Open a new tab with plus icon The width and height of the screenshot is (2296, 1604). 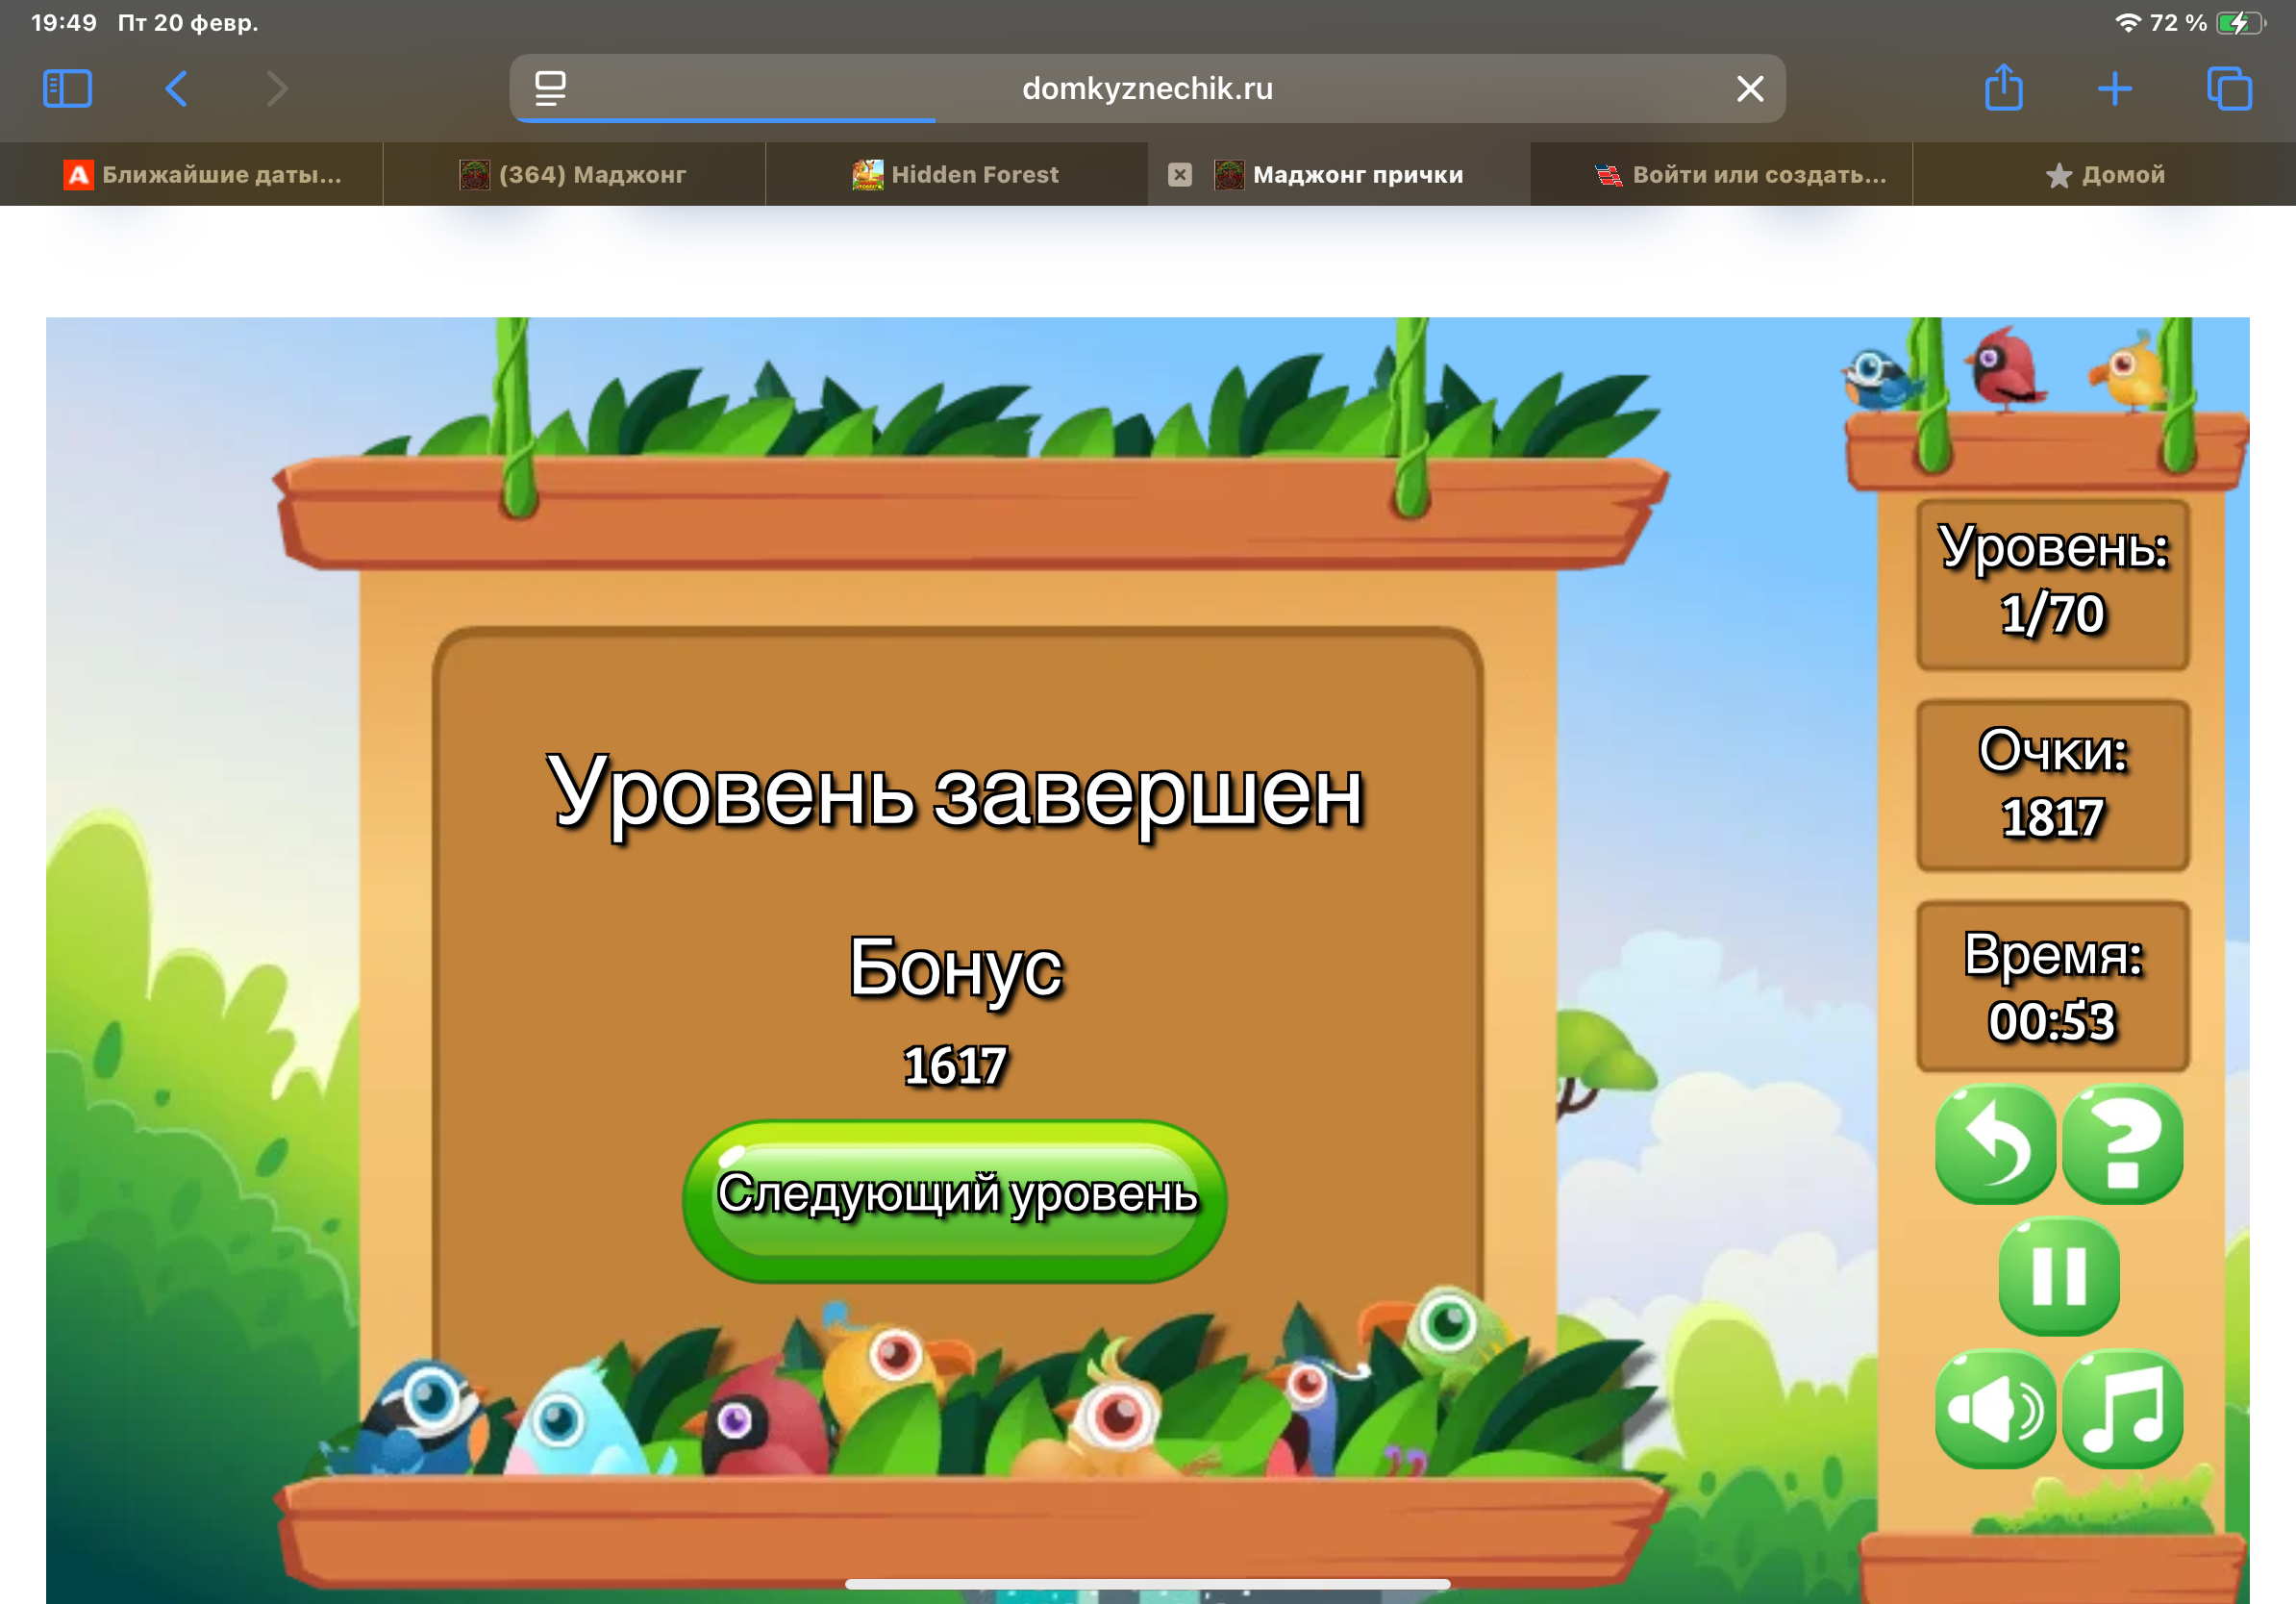tap(2114, 89)
